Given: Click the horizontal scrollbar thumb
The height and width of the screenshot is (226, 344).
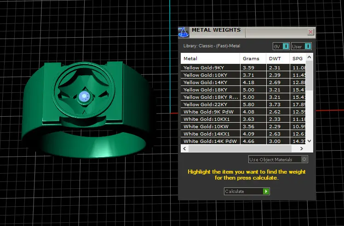Looking at the screenshot, I should tap(240, 149).
